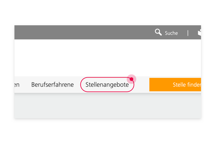Click the blank white area under the header
Image resolution: width=215 pixels, height=143 pixels.
pos(107,58)
